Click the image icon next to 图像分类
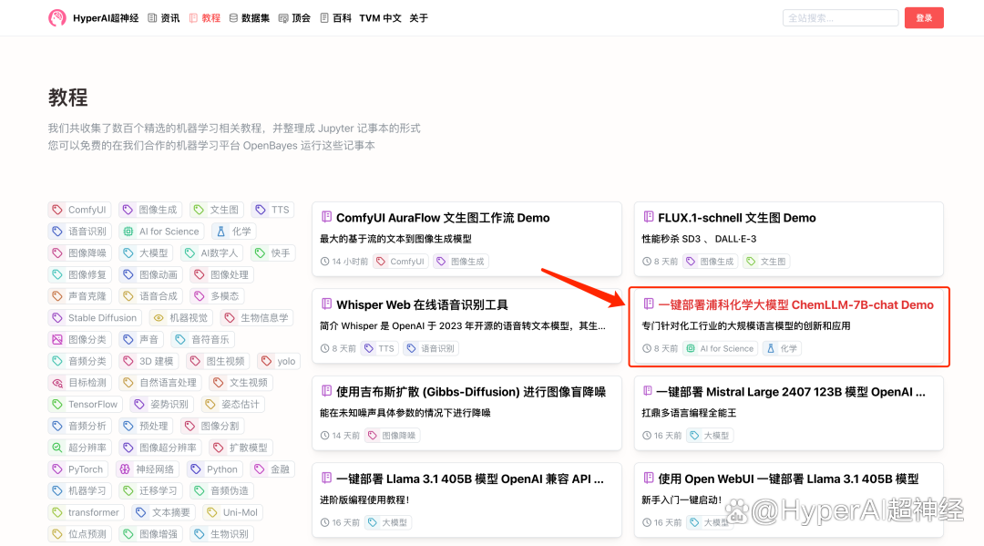984x546 pixels. (x=57, y=339)
